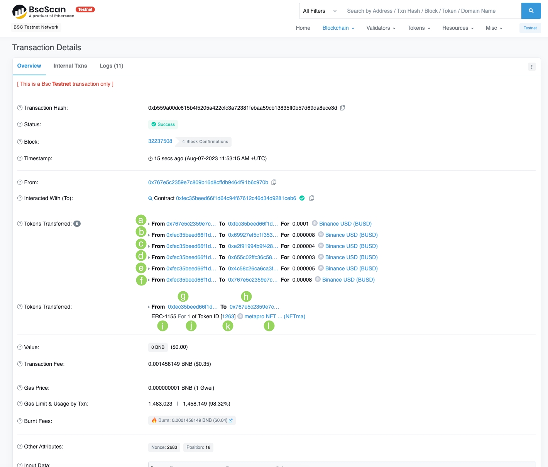Switch to the Internal Txns tab

70,66
